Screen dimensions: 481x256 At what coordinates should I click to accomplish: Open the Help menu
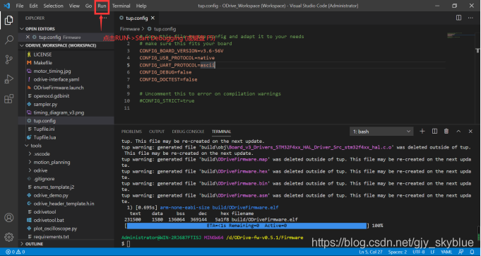coord(141,6)
